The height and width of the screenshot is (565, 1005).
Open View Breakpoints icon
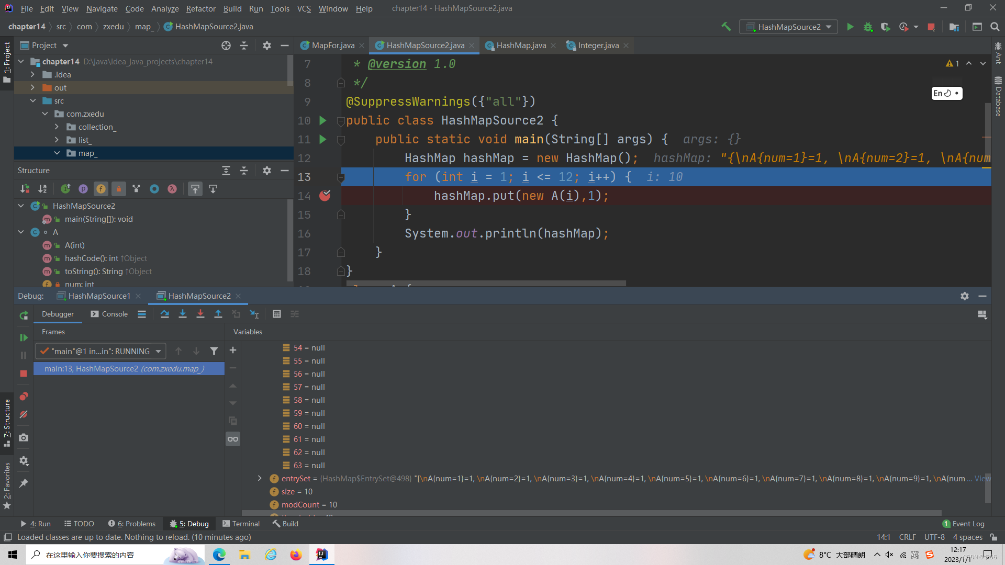(x=24, y=396)
